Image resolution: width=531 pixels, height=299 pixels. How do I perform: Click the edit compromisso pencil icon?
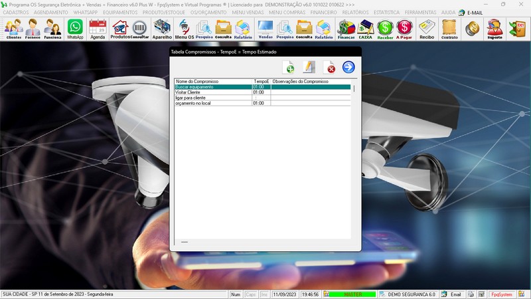[309, 67]
